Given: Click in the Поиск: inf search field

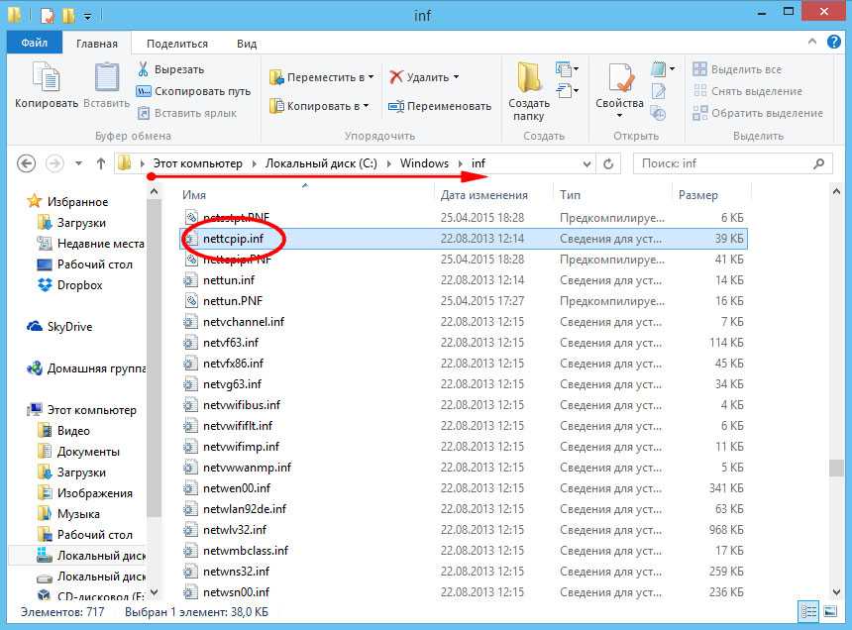Looking at the screenshot, I should (x=723, y=163).
